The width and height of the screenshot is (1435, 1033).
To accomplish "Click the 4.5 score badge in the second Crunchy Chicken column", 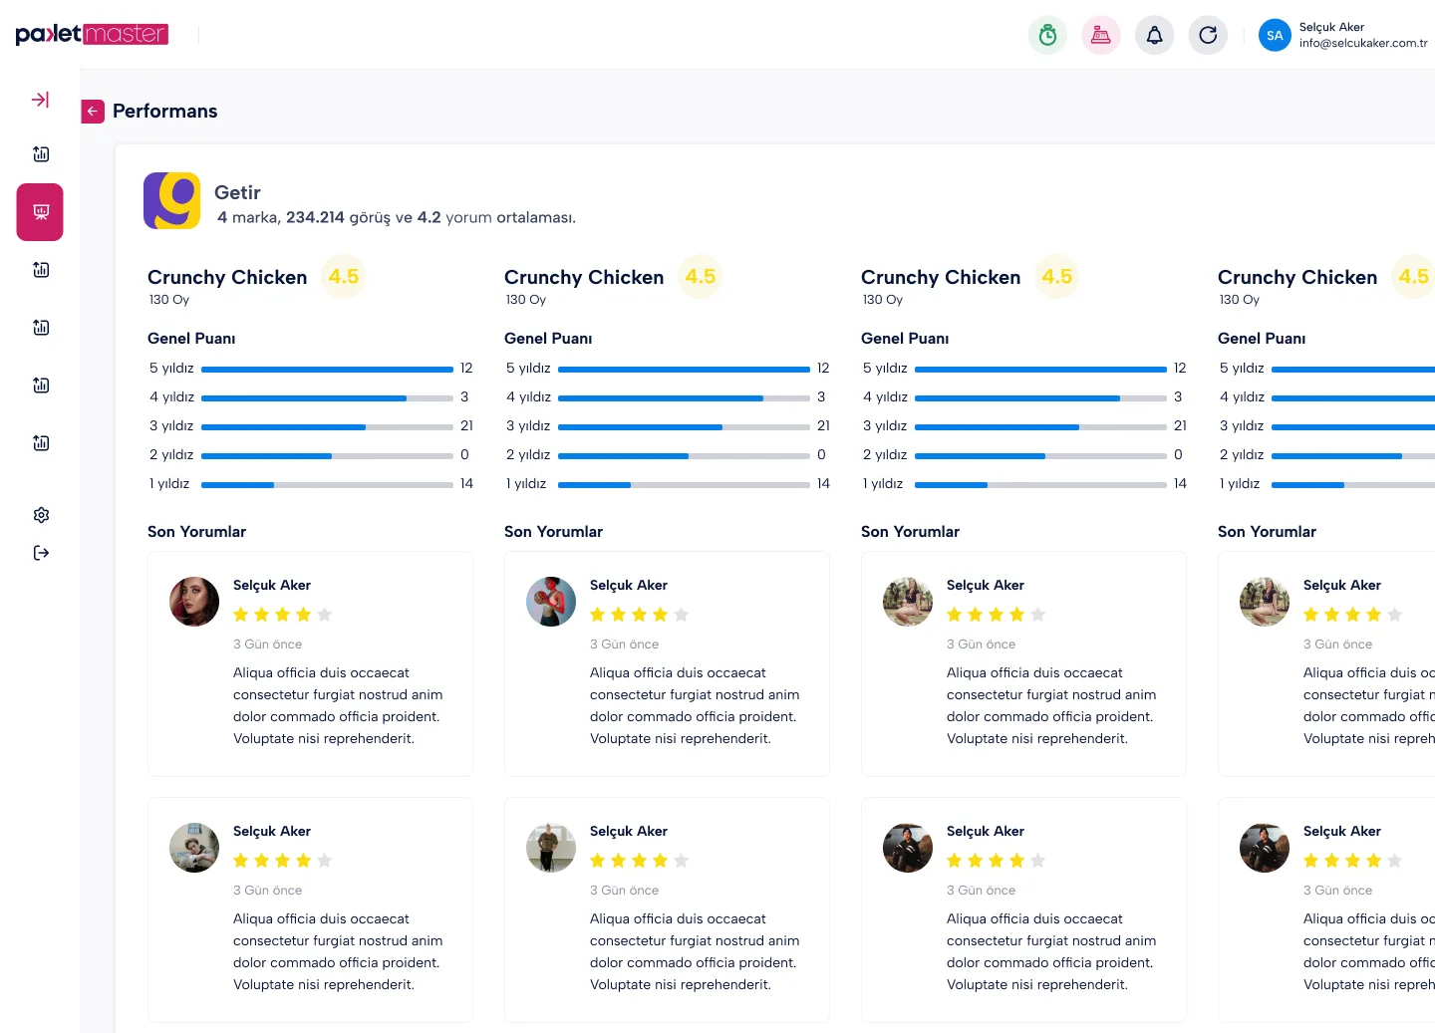I will coord(701,277).
